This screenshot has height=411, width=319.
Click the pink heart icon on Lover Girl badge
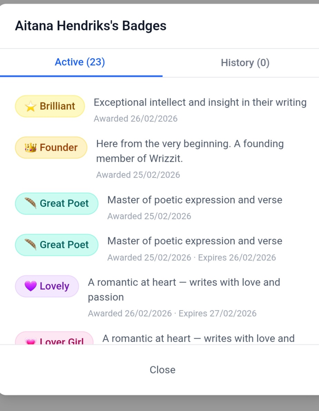click(x=31, y=341)
